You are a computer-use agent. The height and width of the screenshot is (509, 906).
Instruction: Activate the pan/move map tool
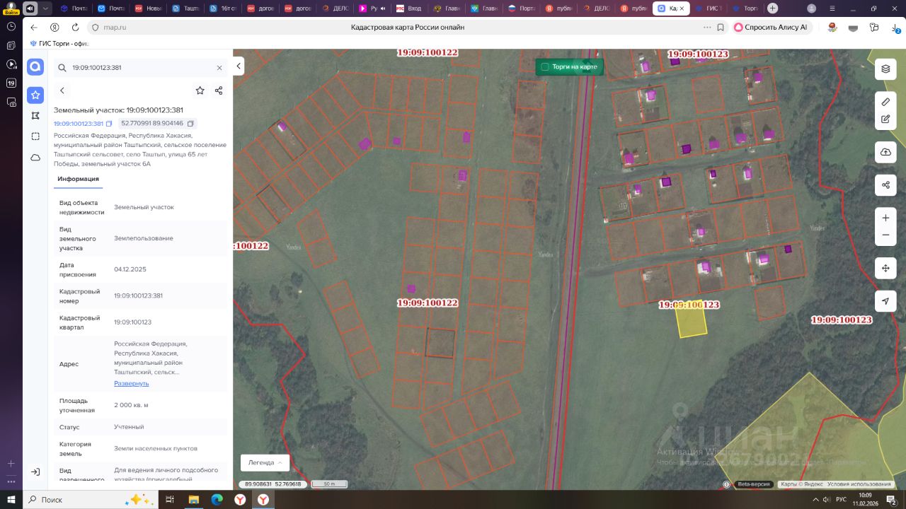point(885,269)
